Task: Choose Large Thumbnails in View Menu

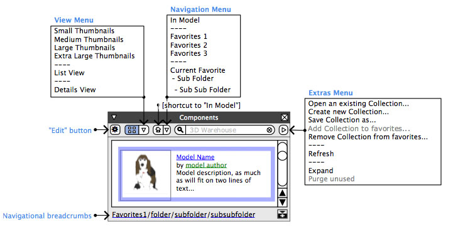Action: [85, 48]
